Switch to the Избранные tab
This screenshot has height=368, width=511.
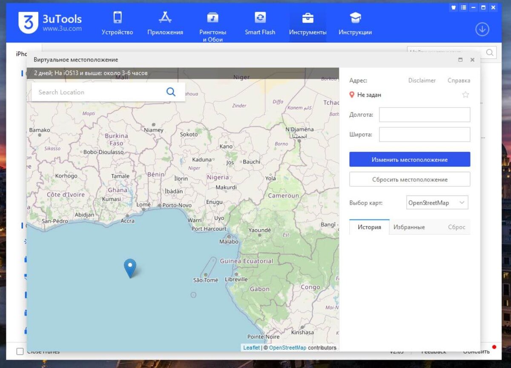click(409, 227)
